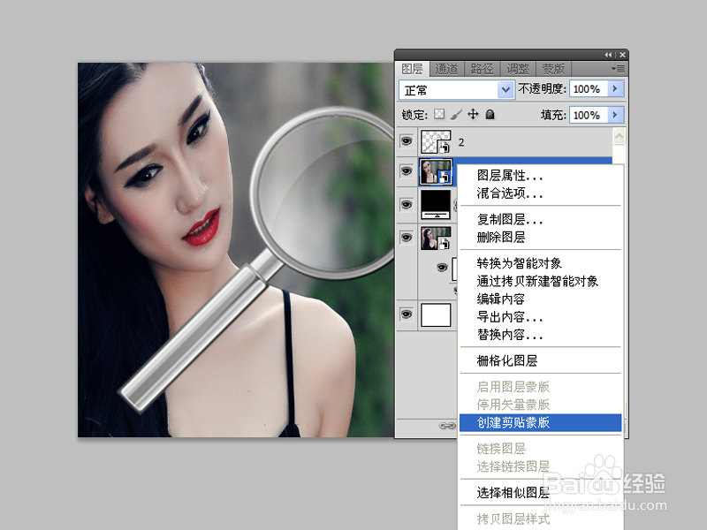Choose 通过拷贝新建智能对象
This screenshot has height=530, width=707.
tap(540, 281)
